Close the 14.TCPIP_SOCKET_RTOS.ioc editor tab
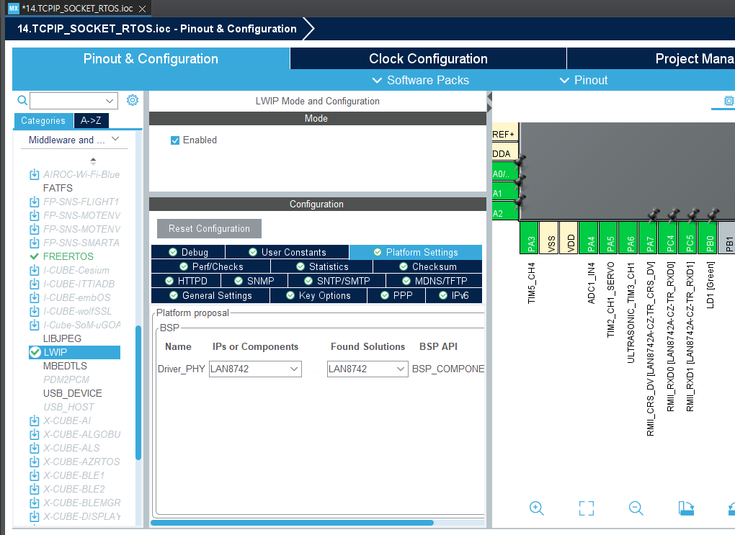 pos(143,9)
